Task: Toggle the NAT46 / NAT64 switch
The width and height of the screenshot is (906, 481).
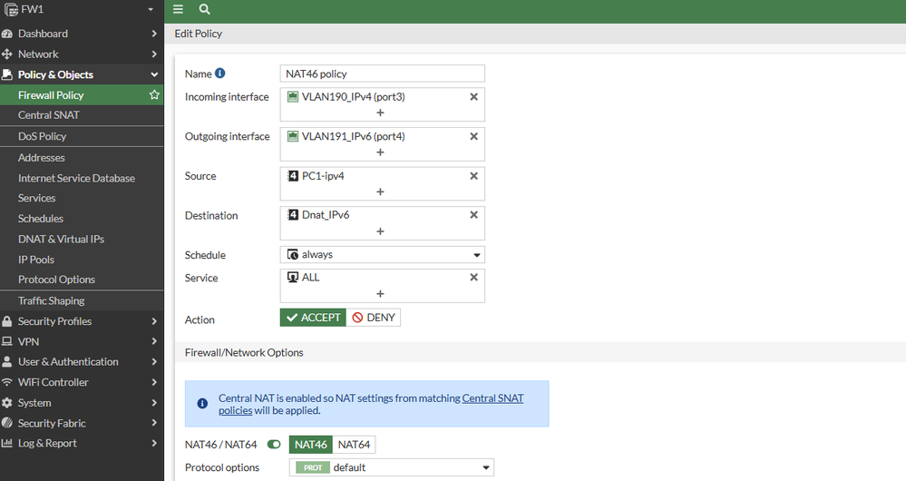Action: tap(274, 445)
